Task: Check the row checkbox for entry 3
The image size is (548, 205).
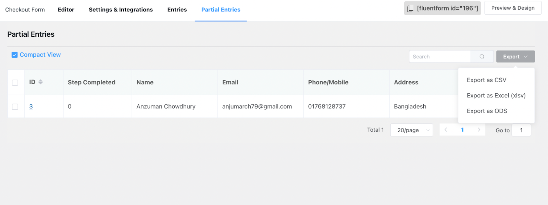Action: [x=15, y=107]
